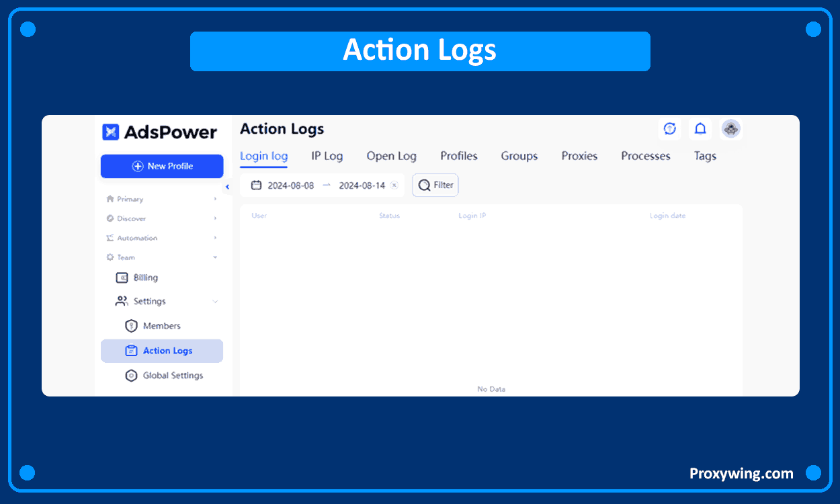Click the Filter button
This screenshot has width=840, height=504.
pos(435,185)
